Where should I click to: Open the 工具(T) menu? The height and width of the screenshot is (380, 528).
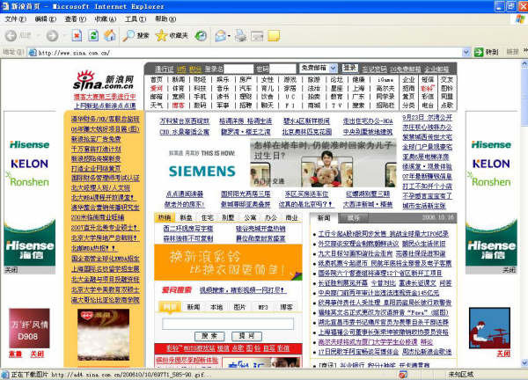(136, 19)
